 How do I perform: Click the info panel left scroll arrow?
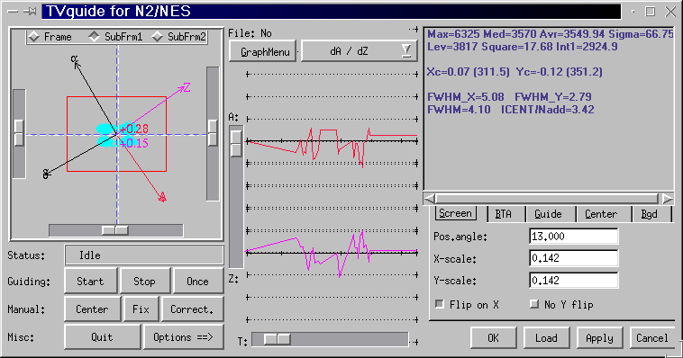(430, 199)
